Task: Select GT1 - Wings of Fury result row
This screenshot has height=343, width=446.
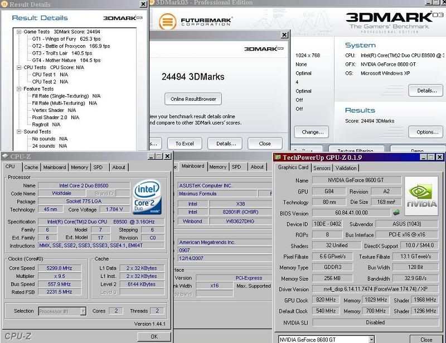Action: click(66, 39)
